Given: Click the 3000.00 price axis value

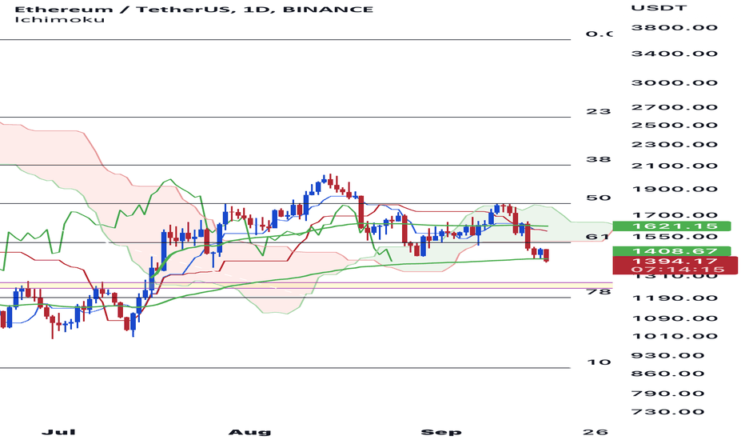Looking at the screenshot, I should coord(674,82).
